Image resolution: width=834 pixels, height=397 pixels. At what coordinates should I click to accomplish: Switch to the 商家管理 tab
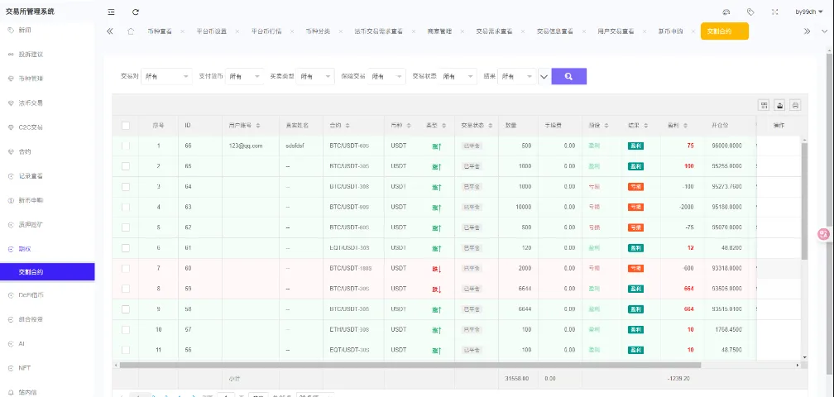pyautogui.click(x=439, y=31)
